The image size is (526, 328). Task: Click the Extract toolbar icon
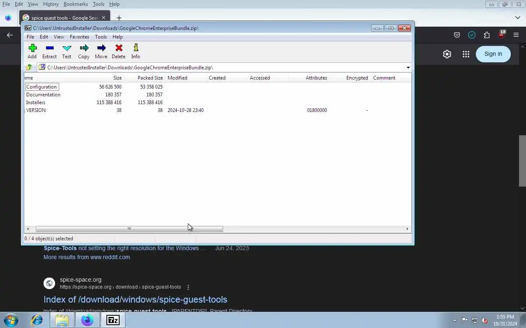point(49,52)
